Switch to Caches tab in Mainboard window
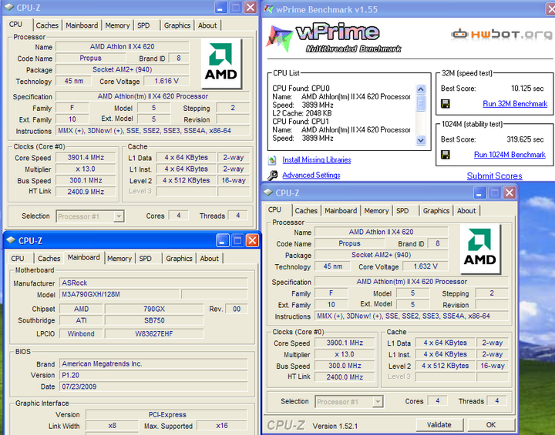Viewport: 555px width, 435px height. (49, 259)
